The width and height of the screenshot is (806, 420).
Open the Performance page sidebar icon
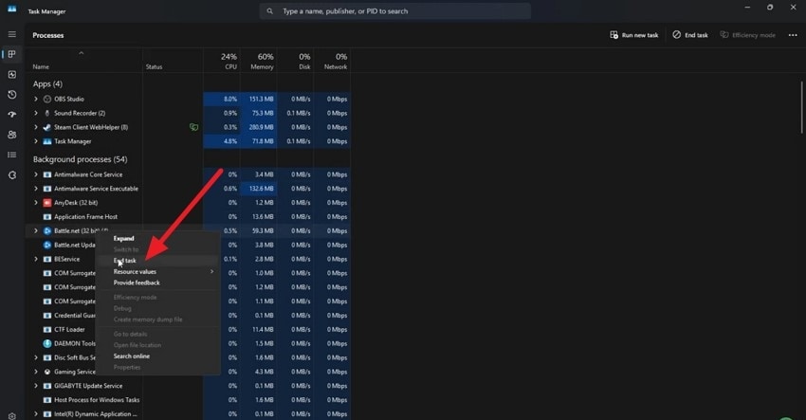pos(11,75)
